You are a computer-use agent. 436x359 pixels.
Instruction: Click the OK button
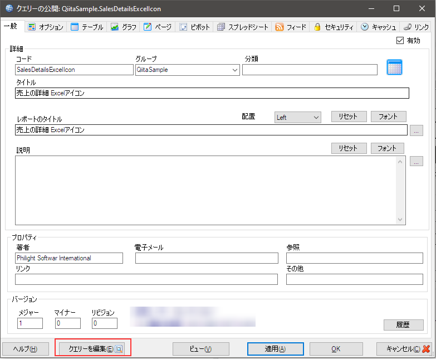tap(336, 349)
